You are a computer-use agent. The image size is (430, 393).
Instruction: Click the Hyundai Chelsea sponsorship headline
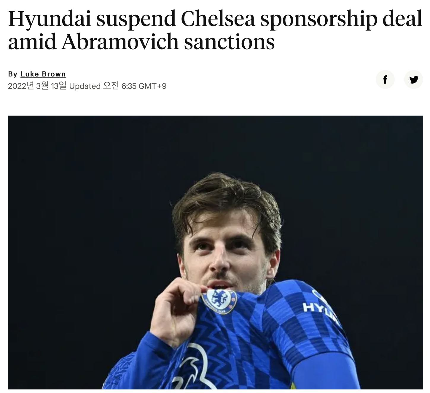coord(215,30)
